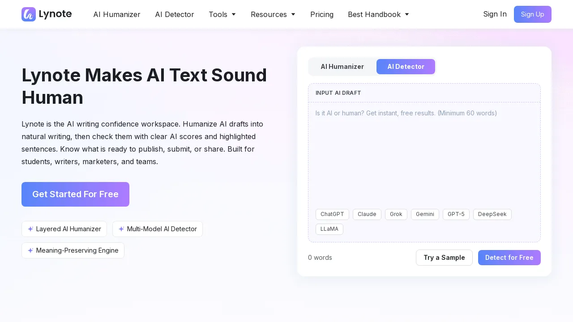573x322 pixels.
Task: Select the LLaMA model chip
Action: (329, 229)
